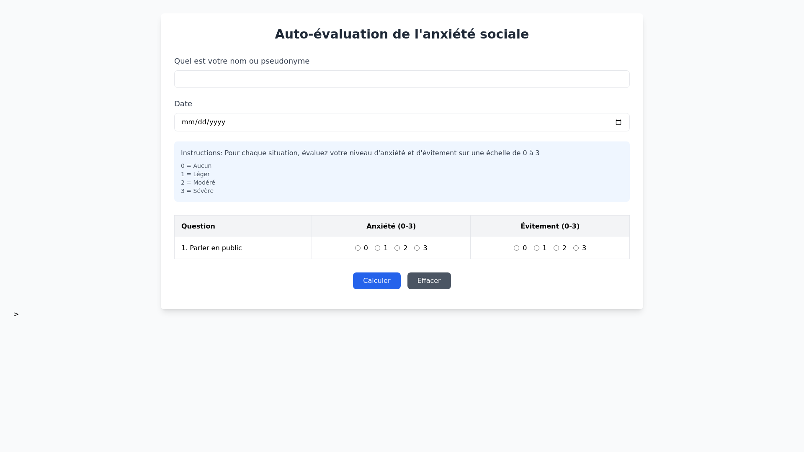Open the date picker calendar icon
The height and width of the screenshot is (452, 804).
click(618, 122)
